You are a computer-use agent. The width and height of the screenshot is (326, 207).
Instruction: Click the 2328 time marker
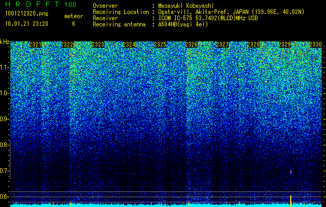click(253, 45)
